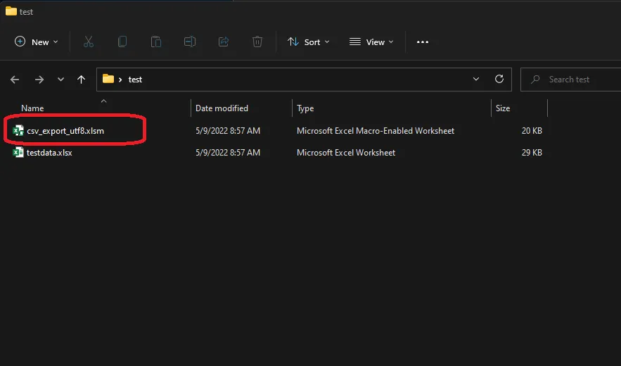Sort by the Name column header
Screen dimensions: 621x366
tap(32, 108)
